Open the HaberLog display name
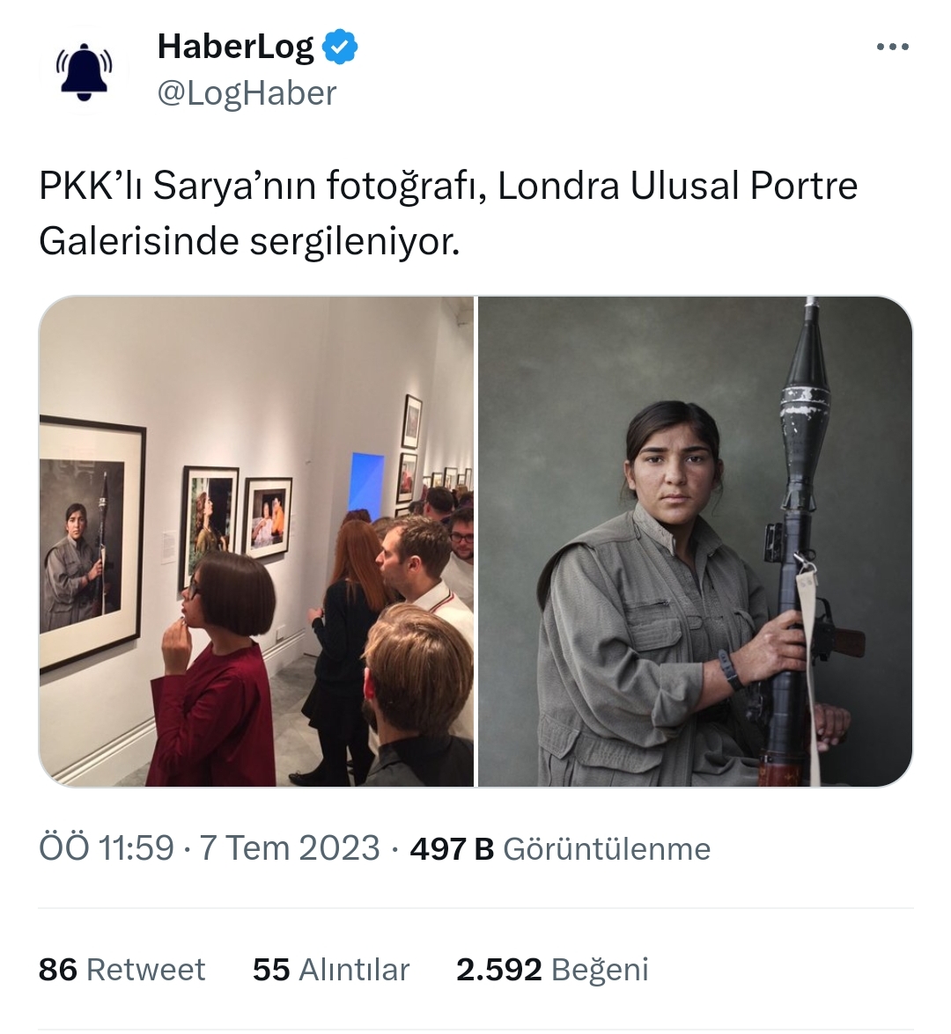This screenshot has width=951, height=1034. tap(236, 47)
